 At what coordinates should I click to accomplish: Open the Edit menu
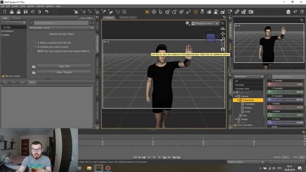pyautogui.click(x=8, y=6)
